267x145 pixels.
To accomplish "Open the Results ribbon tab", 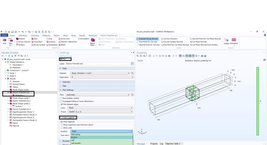I will click(82, 35).
